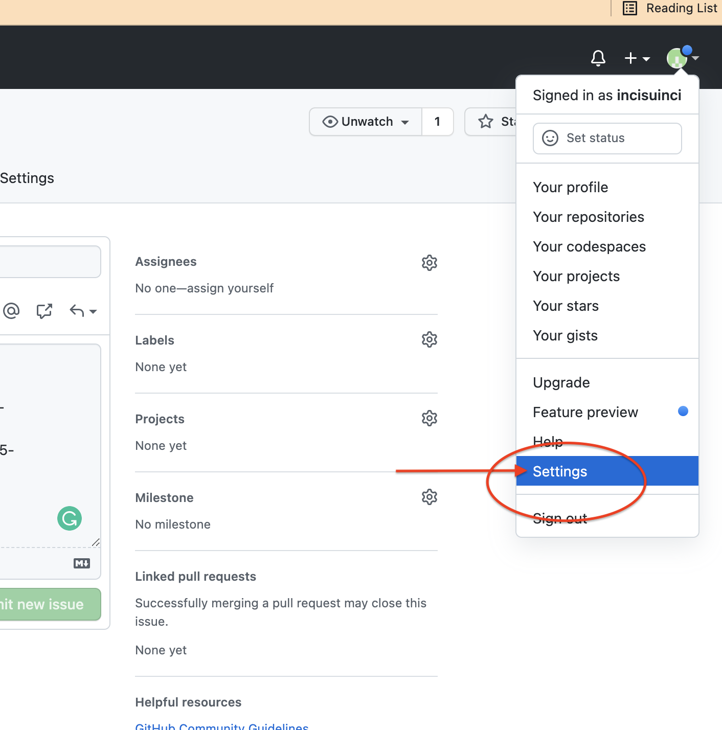This screenshot has width=722, height=730.
Task: Click the '1' watcher count
Action: [437, 122]
